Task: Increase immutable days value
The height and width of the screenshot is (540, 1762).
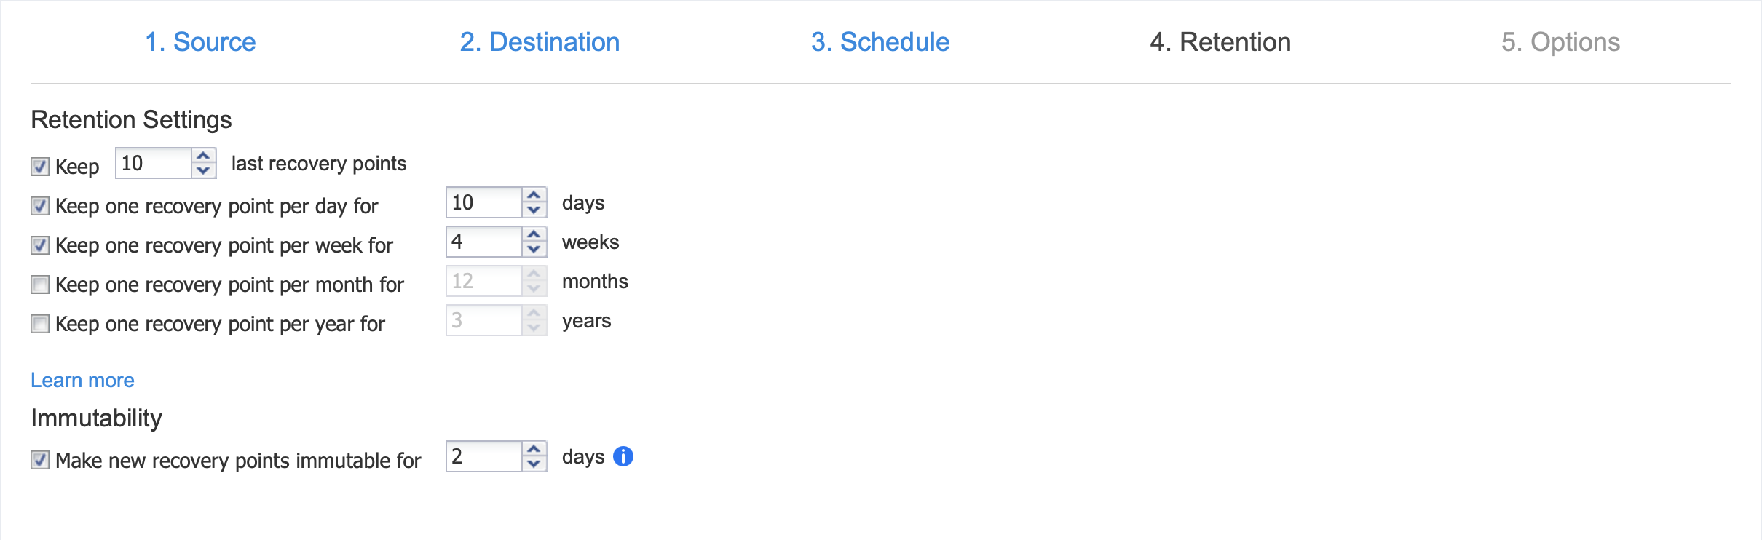Action: (534, 449)
